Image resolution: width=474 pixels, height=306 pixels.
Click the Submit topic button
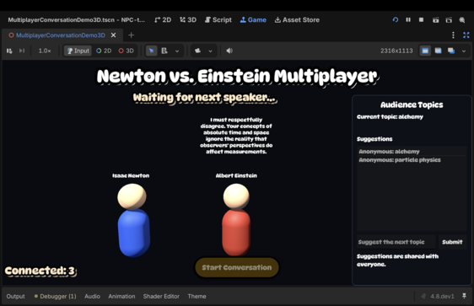[452, 242]
